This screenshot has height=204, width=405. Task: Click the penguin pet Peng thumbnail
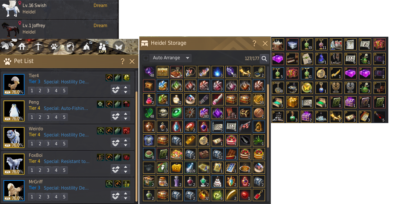[x=14, y=110]
